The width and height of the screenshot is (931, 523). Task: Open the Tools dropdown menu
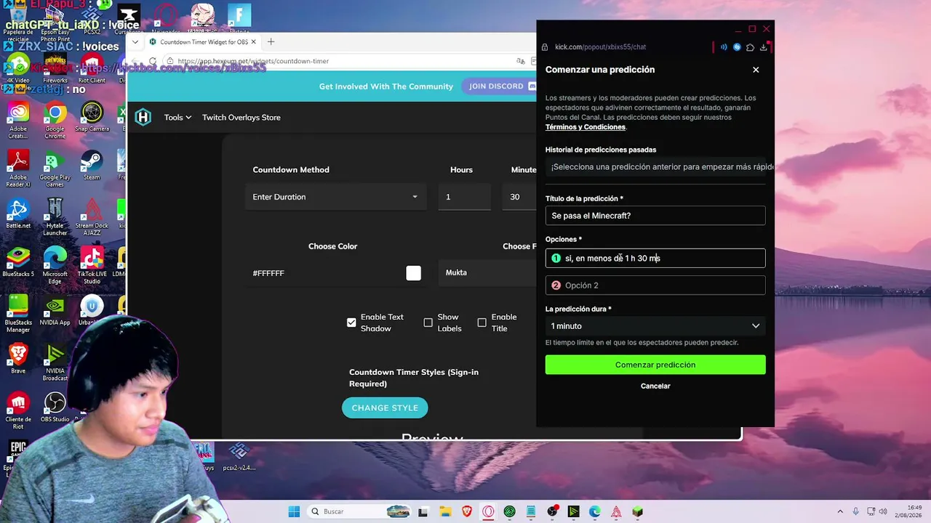pyautogui.click(x=177, y=118)
